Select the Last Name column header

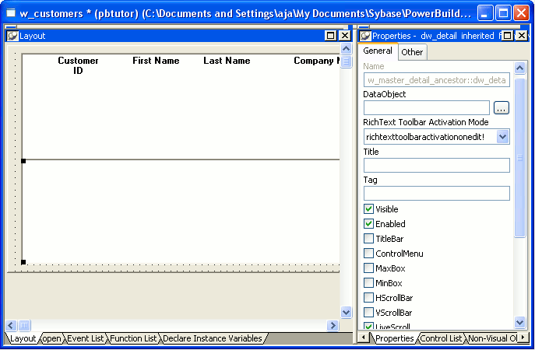click(227, 61)
